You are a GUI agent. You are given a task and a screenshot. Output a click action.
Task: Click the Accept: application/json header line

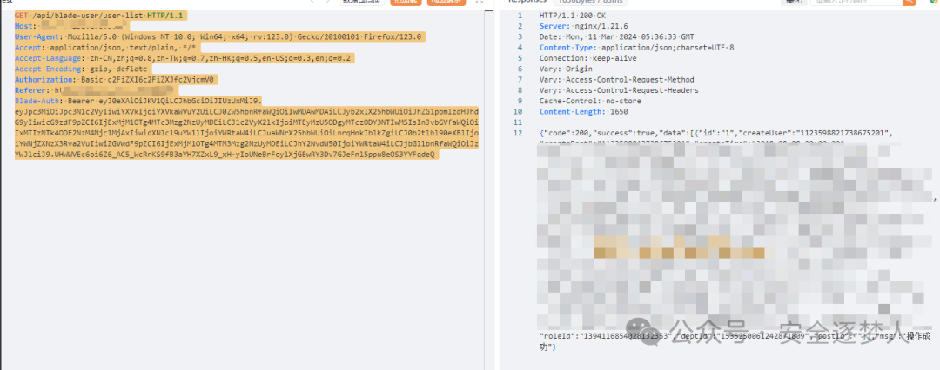105,47
